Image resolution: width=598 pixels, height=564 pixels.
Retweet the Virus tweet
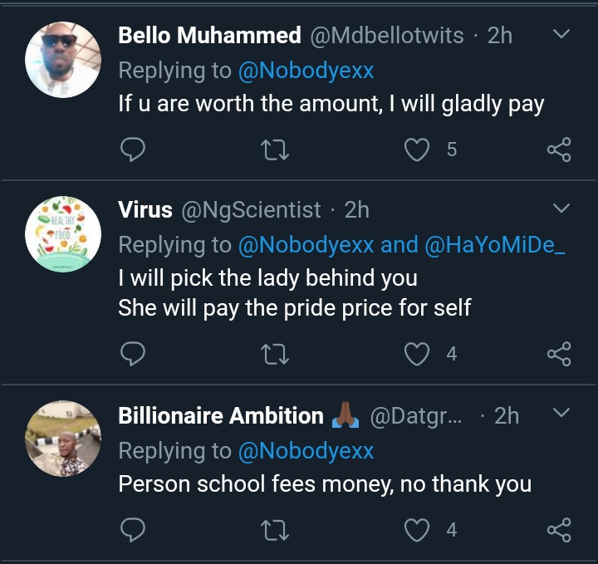(x=273, y=354)
